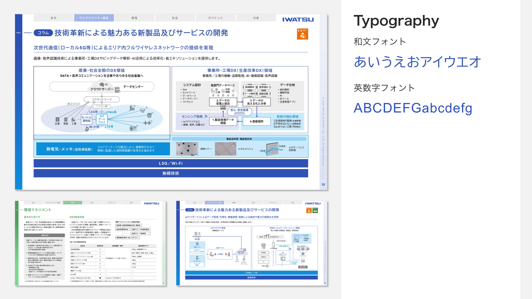Click the 2.データの収集と統合 box

(x=223, y=102)
